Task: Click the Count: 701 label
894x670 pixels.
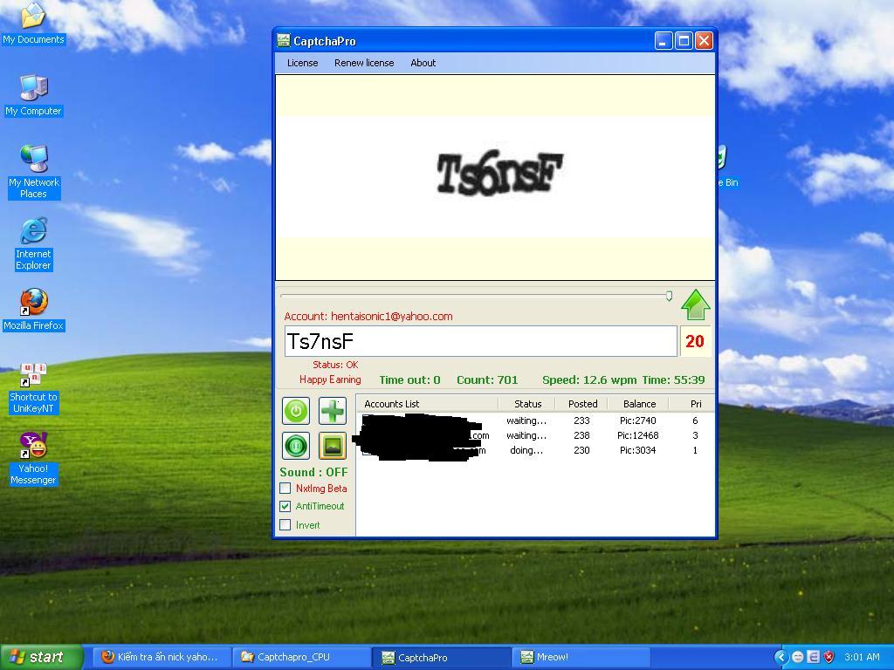Action: [487, 380]
